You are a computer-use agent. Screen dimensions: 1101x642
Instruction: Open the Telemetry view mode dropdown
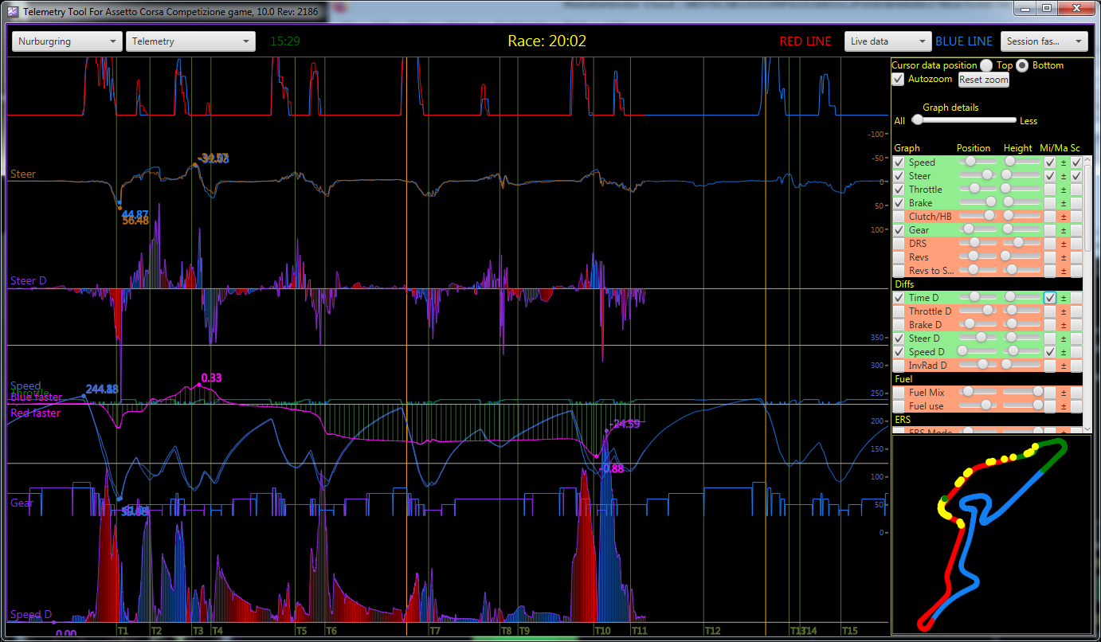pos(190,41)
